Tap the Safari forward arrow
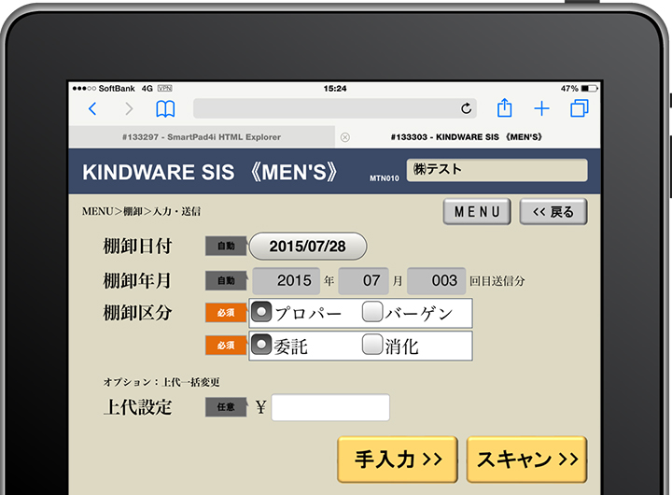 click(x=129, y=108)
